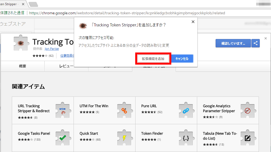Viewport: 271px width, 152px height.
Task: Open the Google Tasks Panel title
Action: point(34,133)
